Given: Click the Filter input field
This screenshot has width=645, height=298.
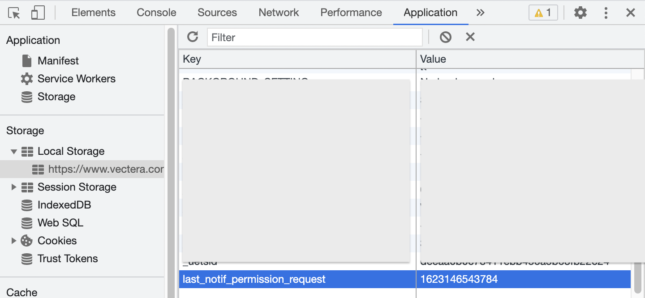Looking at the screenshot, I should (314, 37).
